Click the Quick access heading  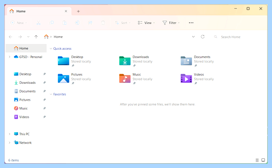(62, 48)
